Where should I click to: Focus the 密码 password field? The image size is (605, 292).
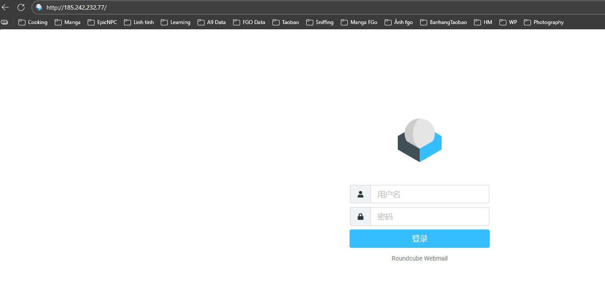click(x=429, y=217)
